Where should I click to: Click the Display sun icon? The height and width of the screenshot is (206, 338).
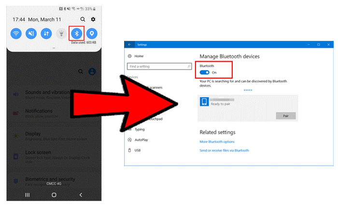click(16, 136)
